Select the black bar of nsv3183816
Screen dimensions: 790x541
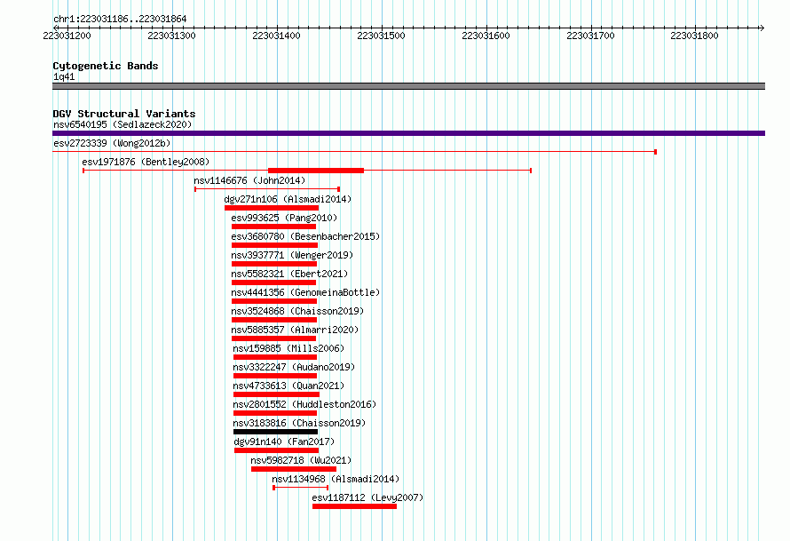click(x=275, y=432)
